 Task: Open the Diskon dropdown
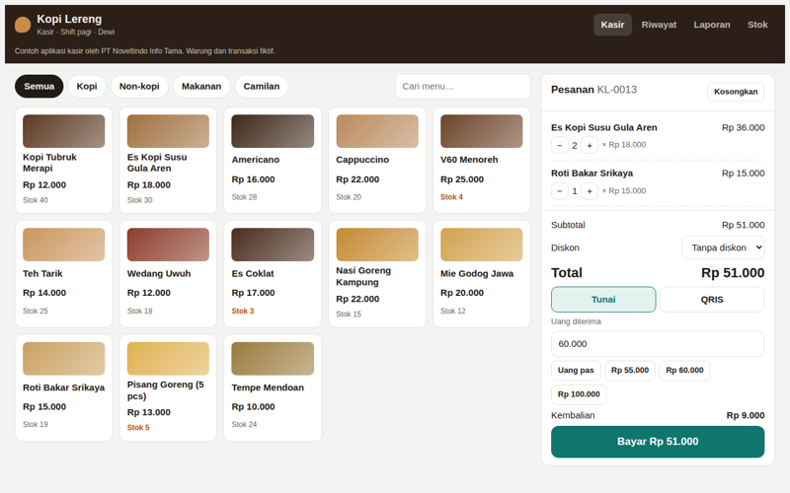[723, 247]
